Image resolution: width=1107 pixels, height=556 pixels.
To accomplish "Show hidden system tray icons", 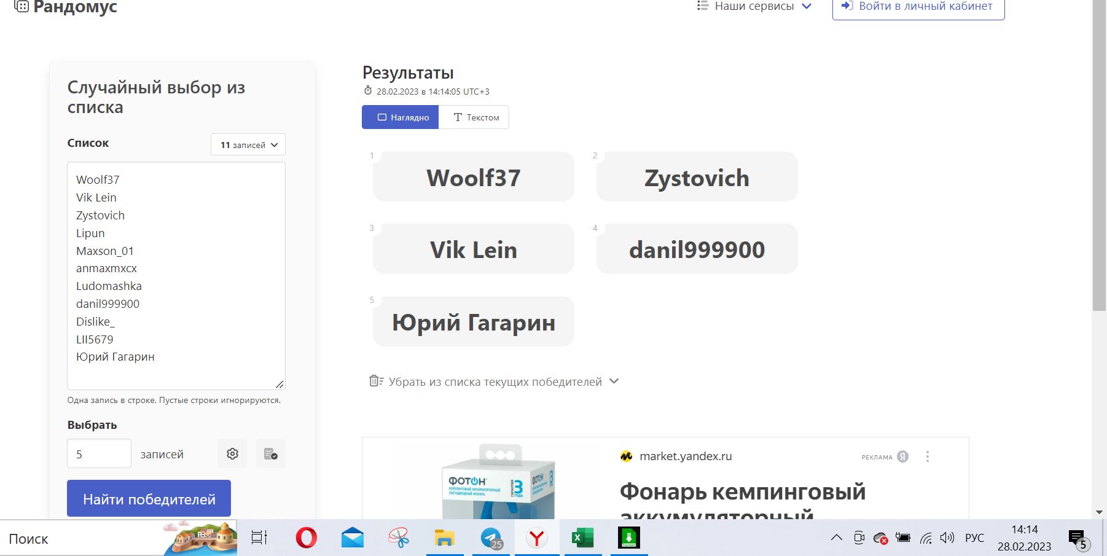I will pos(836,538).
